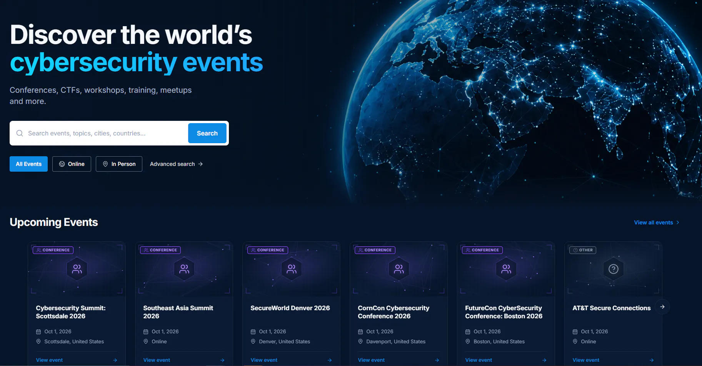The height and width of the screenshot is (366, 702).
Task: Open View all events link
Action: click(x=657, y=222)
